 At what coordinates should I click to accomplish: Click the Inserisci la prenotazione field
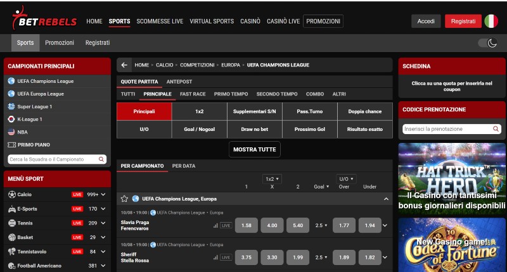click(x=452, y=129)
